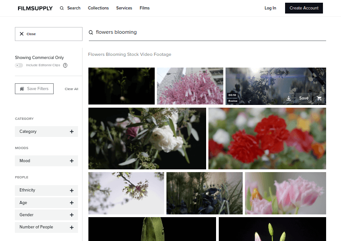The height and width of the screenshot is (241, 341).
Task: Expand the Category filter plus icon
Action: coord(72,132)
